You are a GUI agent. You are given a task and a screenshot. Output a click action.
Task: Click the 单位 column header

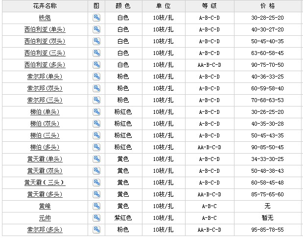(x=163, y=6)
